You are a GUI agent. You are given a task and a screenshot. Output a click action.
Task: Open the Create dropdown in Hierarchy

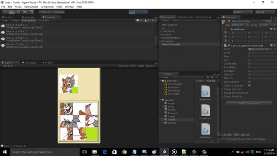point(165,20)
